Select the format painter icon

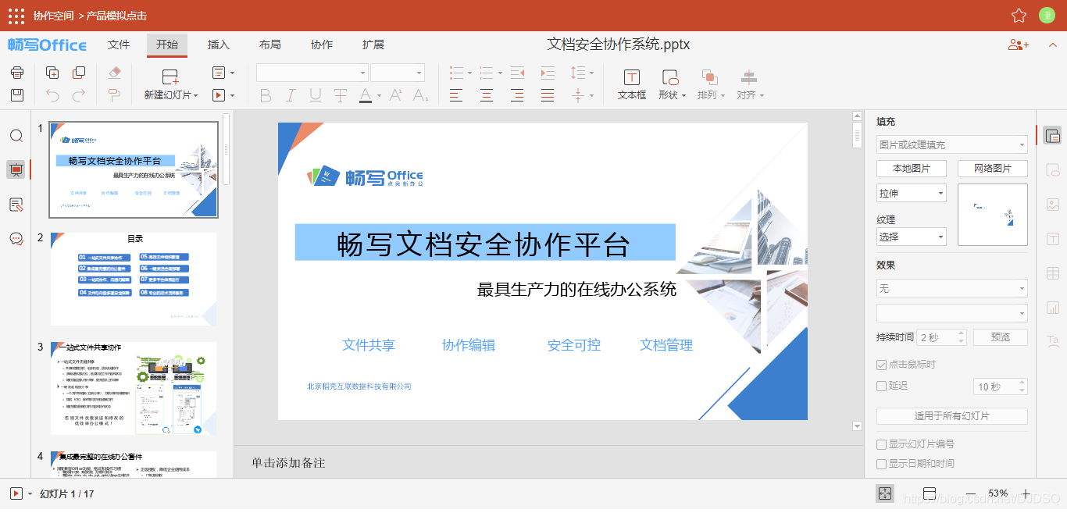(114, 95)
